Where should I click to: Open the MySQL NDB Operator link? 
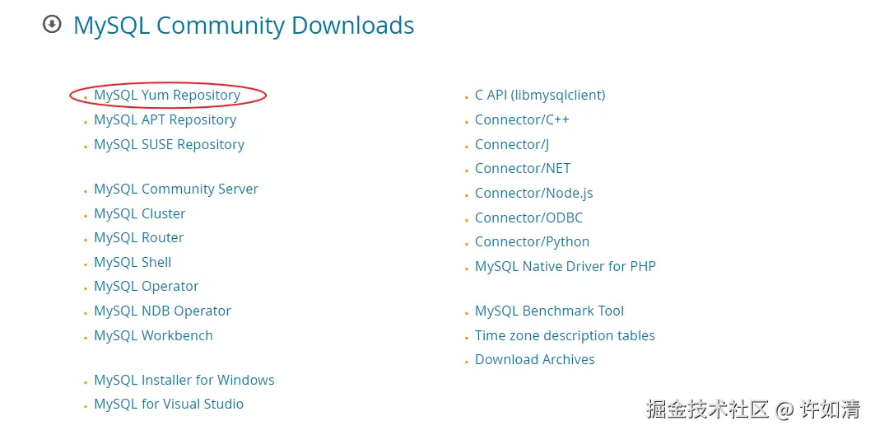pos(162,311)
